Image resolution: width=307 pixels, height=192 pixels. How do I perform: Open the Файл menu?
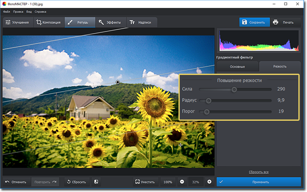tap(7, 12)
